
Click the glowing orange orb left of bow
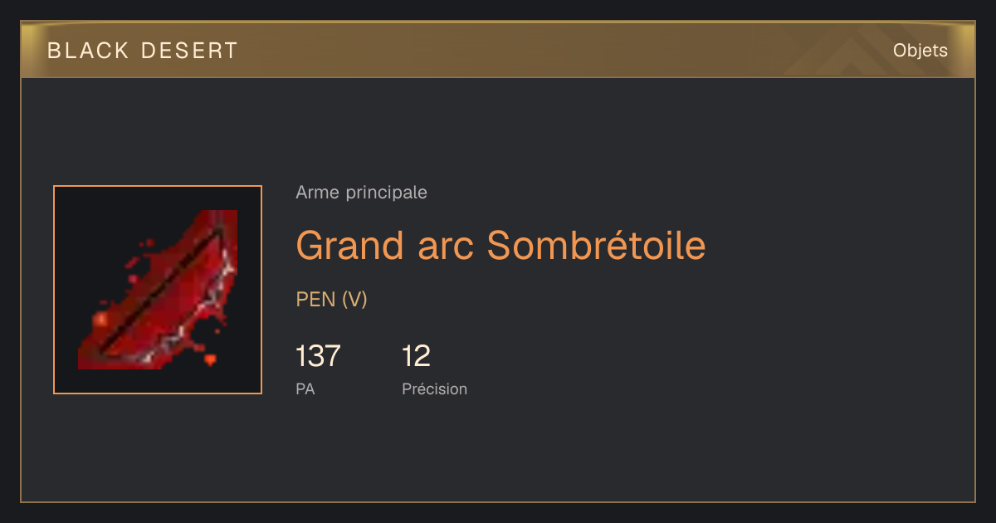[102, 320]
